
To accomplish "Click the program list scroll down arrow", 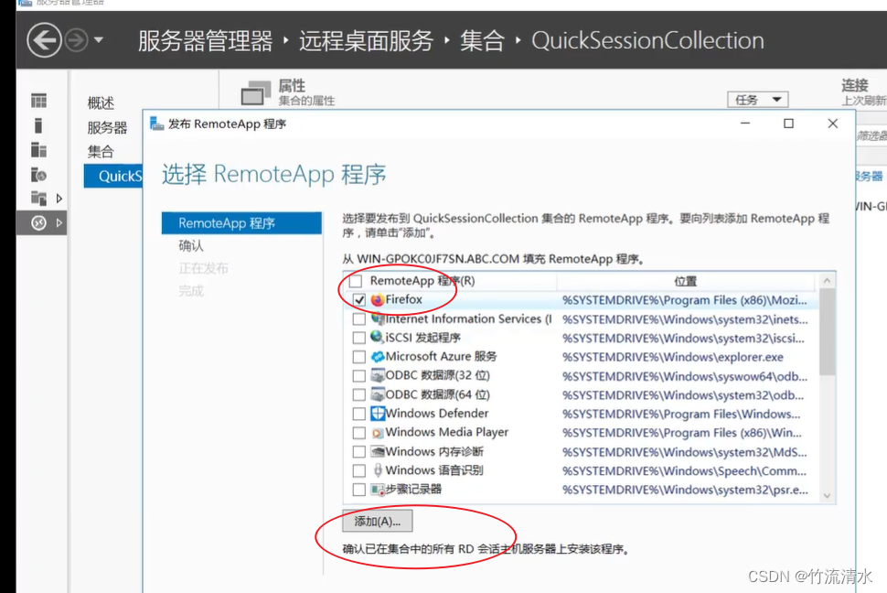I will point(827,496).
